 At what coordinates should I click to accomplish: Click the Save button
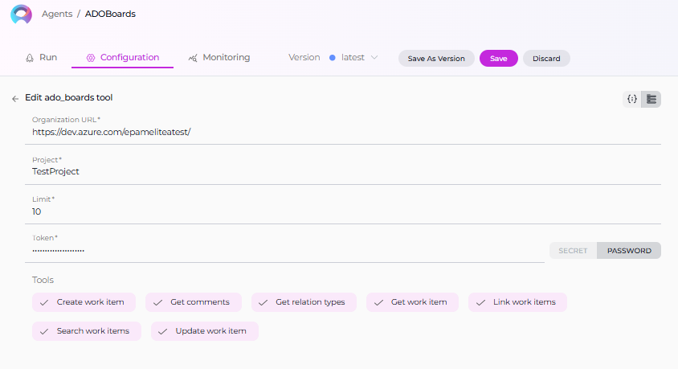click(x=499, y=59)
